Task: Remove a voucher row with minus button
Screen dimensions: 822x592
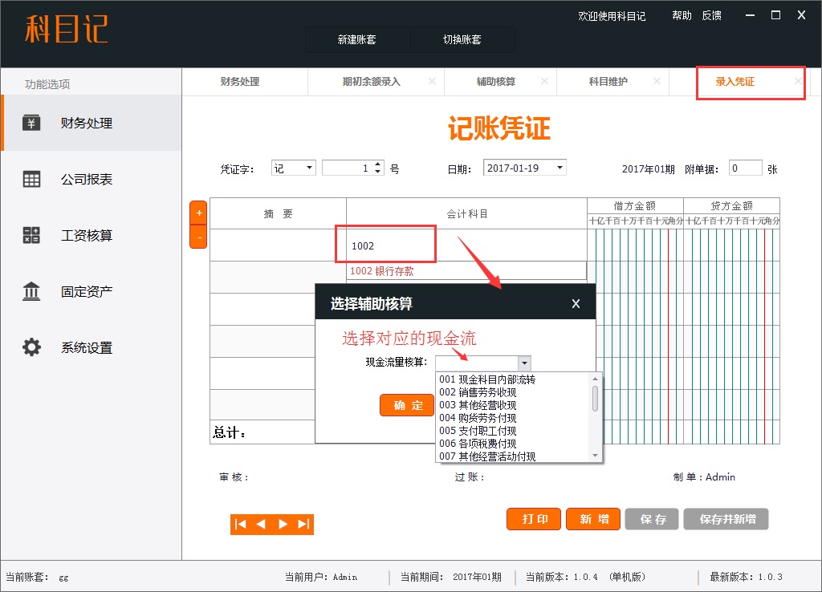Action: (x=198, y=237)
